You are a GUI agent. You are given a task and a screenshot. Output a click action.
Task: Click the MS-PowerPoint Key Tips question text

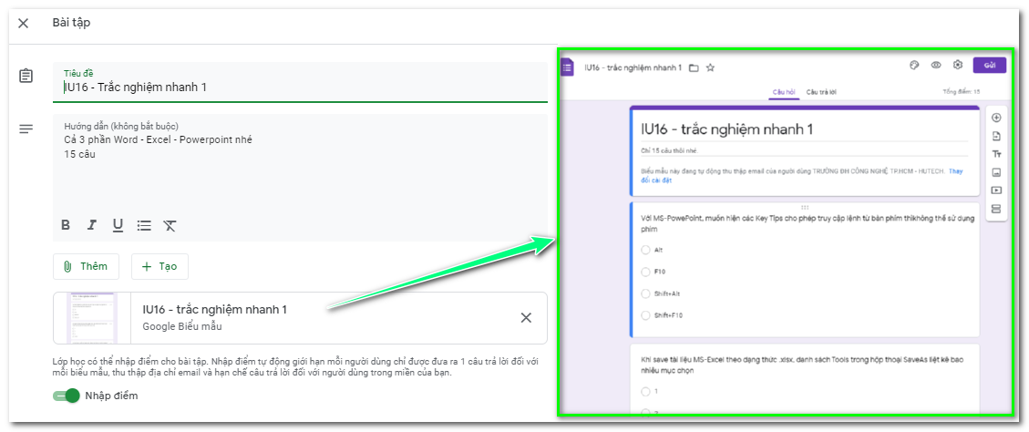[808, 223]
